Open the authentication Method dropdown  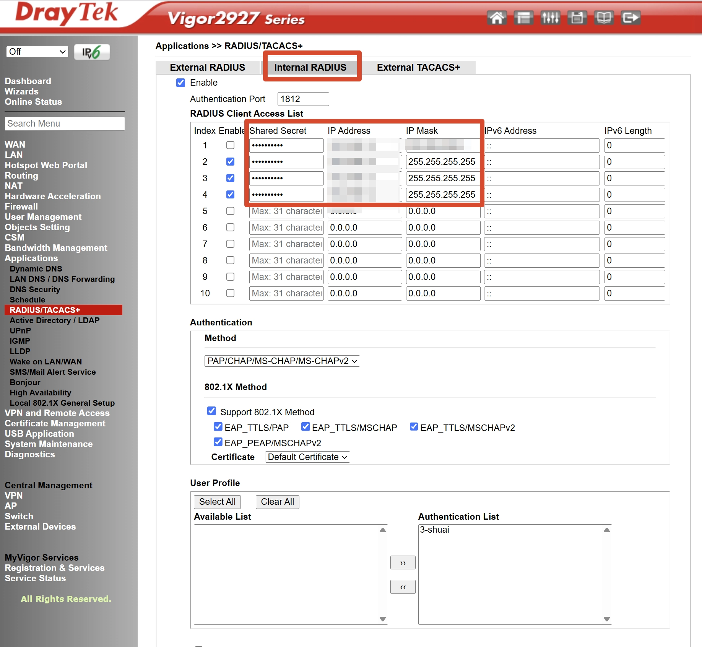tap(282, 361)
